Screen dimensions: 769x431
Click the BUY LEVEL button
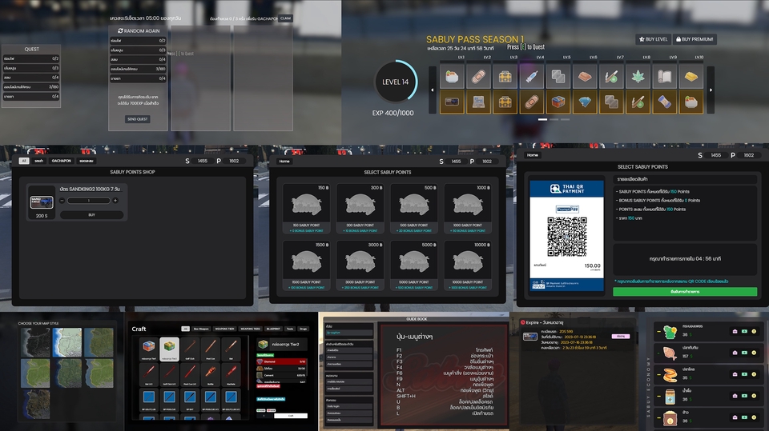coord(654,39)
